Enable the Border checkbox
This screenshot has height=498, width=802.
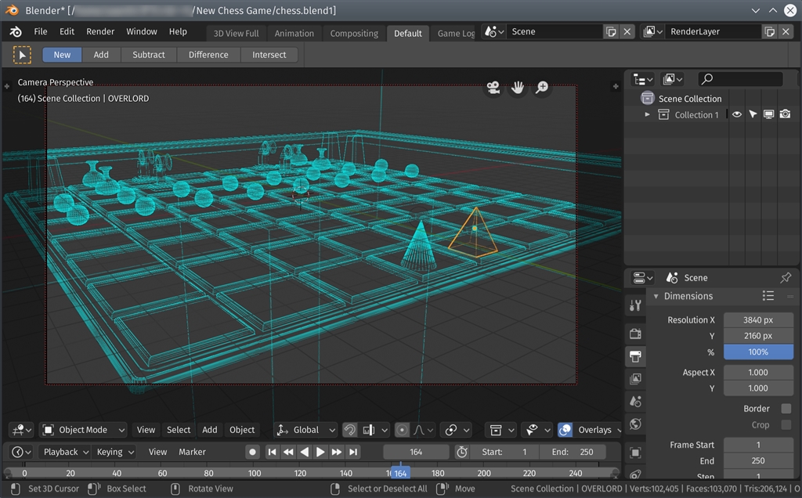[x=786, y=409]
